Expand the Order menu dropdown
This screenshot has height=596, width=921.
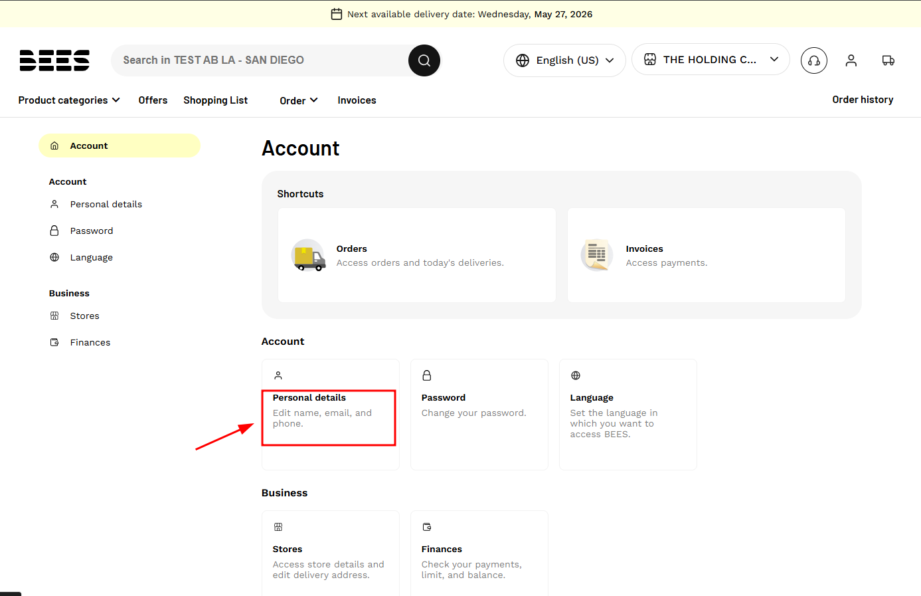pyautogui.click(x=299, y=100)
